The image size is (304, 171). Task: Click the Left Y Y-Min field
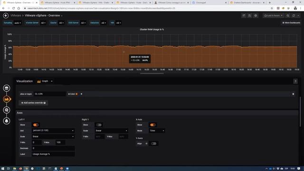pos(37,142)
